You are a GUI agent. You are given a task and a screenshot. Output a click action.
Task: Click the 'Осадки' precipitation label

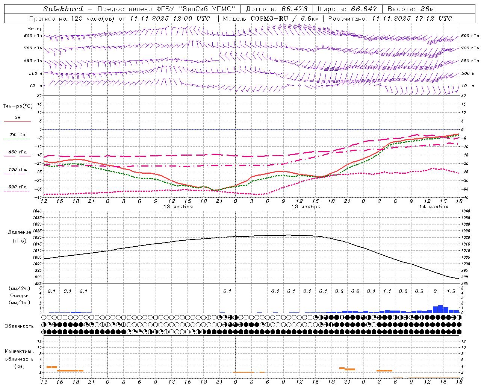point(20,296)
